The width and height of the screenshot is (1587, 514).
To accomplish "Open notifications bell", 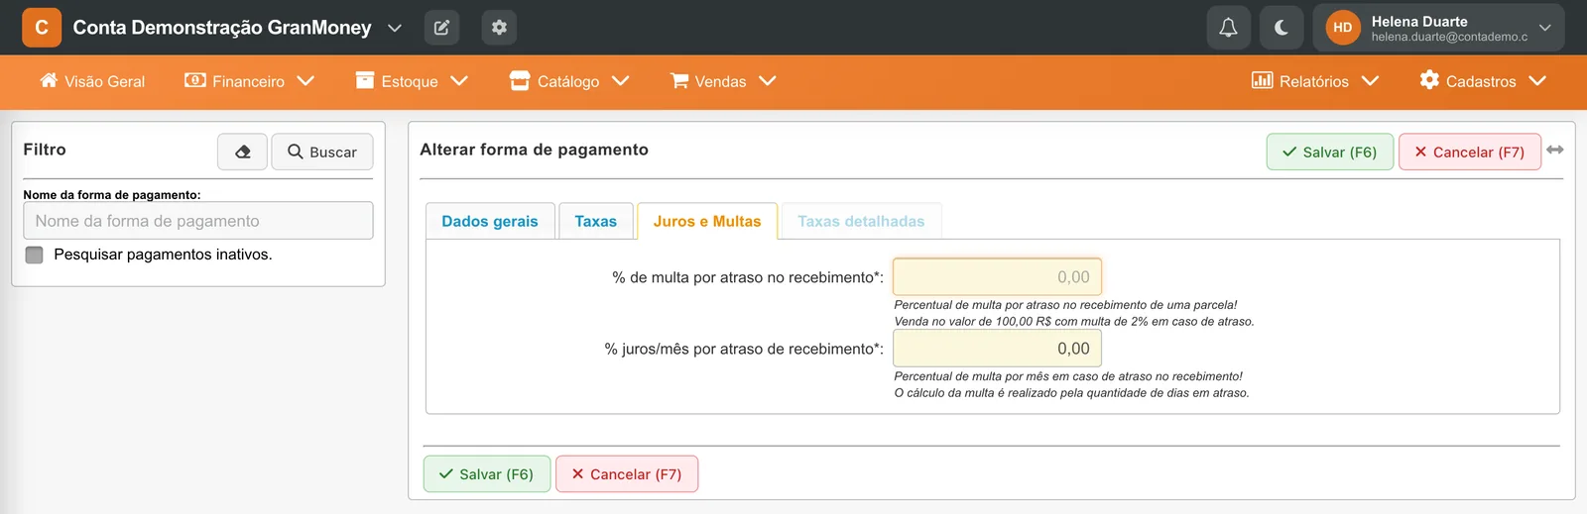I will (1228, 28).
